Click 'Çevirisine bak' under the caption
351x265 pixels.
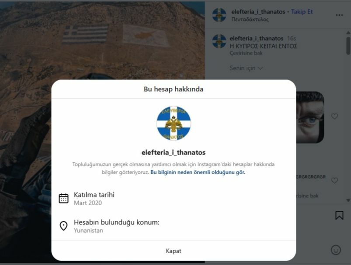(x=246, y=53)
